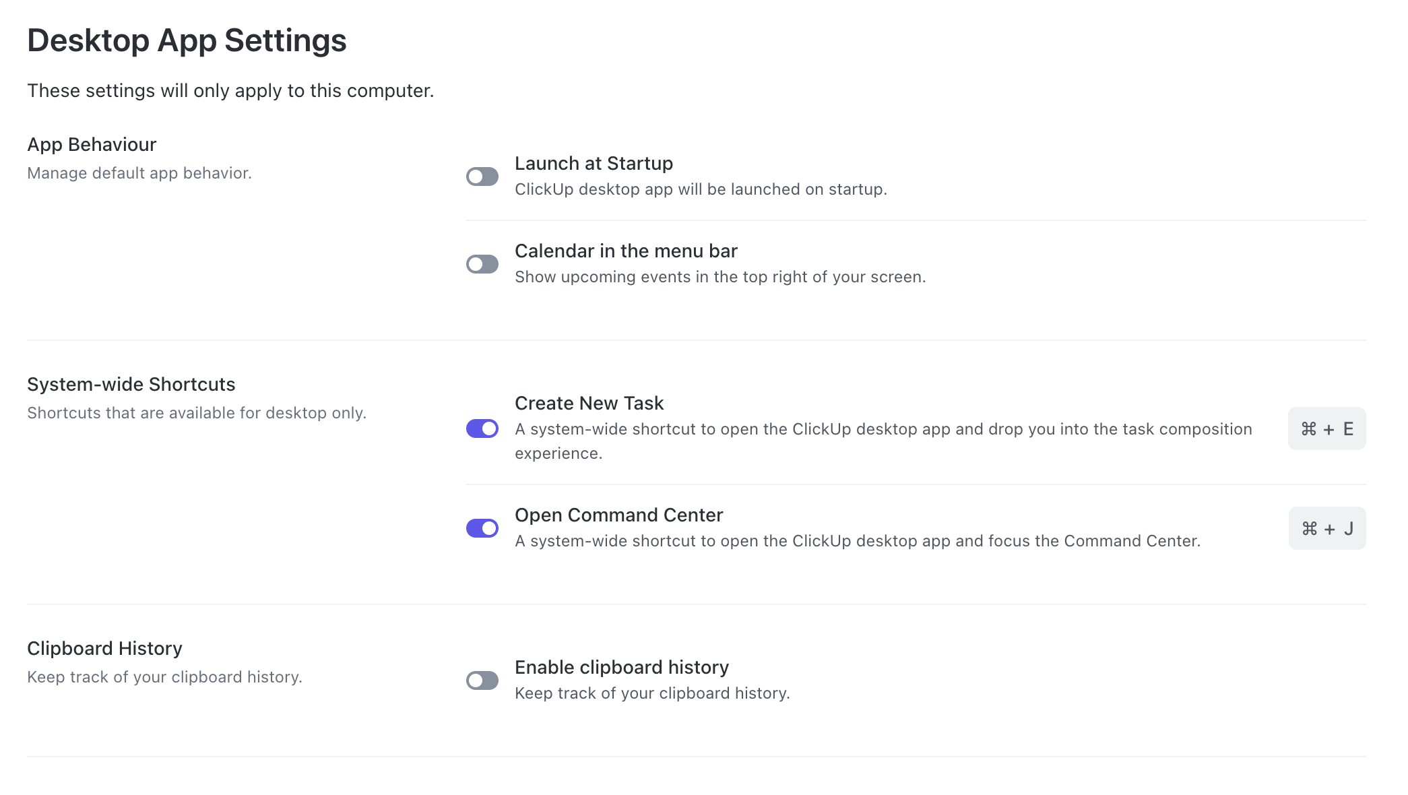1408x795 pixels.
Task: Disable the Create New Task shortcut toggle
Action: coord(482,428)
